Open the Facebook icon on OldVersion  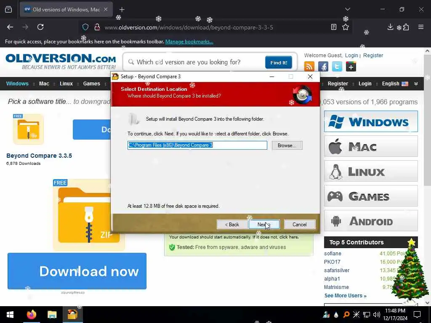323,66
